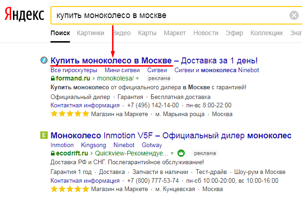Open the Маркет tab
Viewport: 302px width, 198px height.
coord(175,33)
